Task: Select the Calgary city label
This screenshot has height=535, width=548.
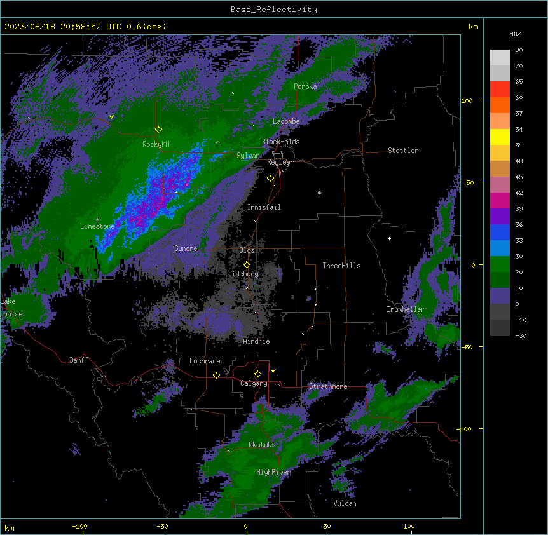Action: point(254,383)
